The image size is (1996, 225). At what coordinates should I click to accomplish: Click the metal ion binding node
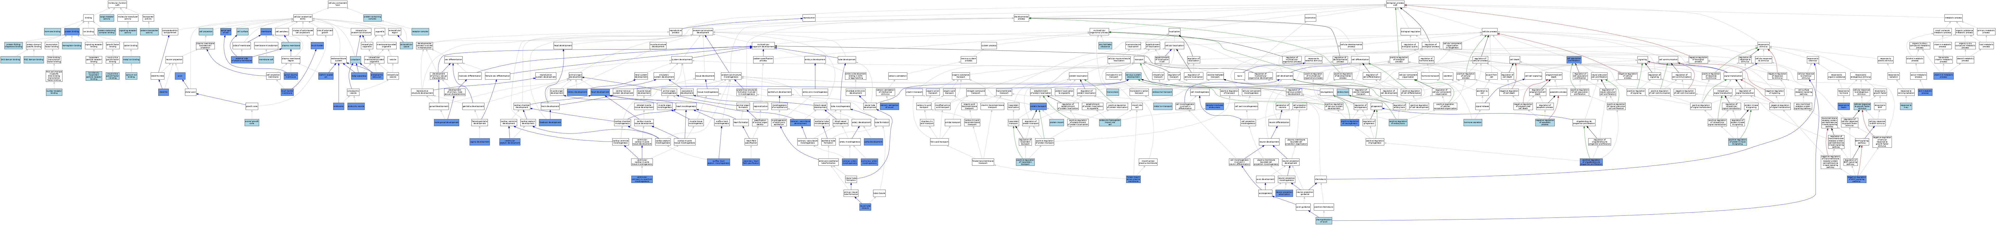pos(132,59)
